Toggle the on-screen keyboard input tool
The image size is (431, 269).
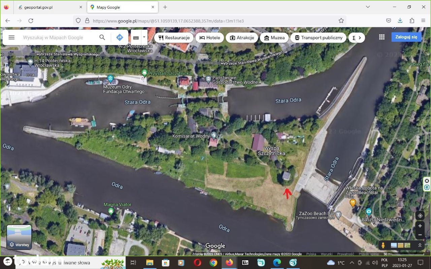(136, 38)
